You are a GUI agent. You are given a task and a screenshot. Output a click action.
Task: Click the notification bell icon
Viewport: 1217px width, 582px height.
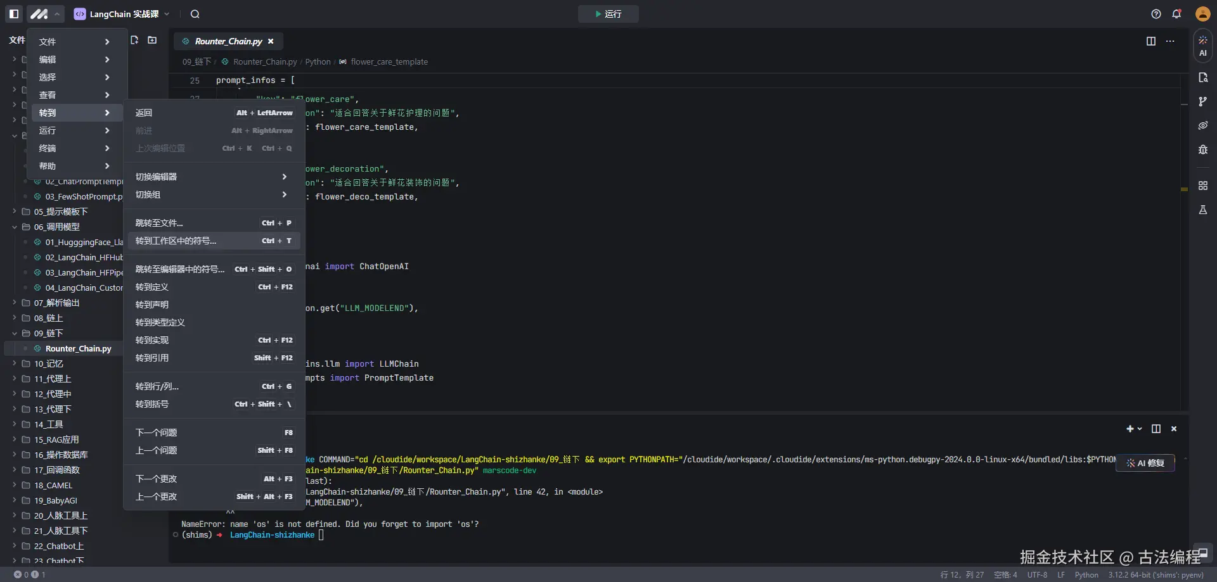click(1176, 14)
